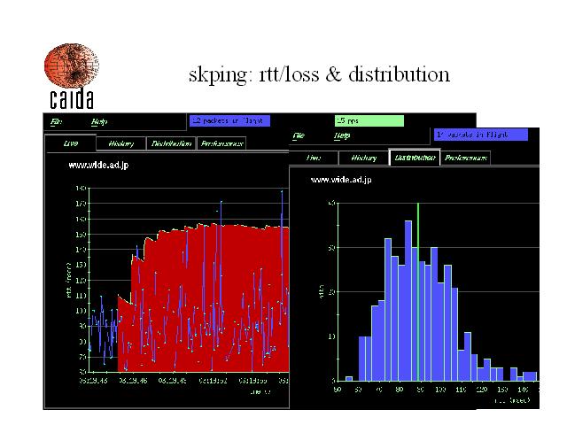Click packets in flight indicator in right window
The height and width of the screenshot is (425, 567).
pyautogui.click(x=480, y=135)
